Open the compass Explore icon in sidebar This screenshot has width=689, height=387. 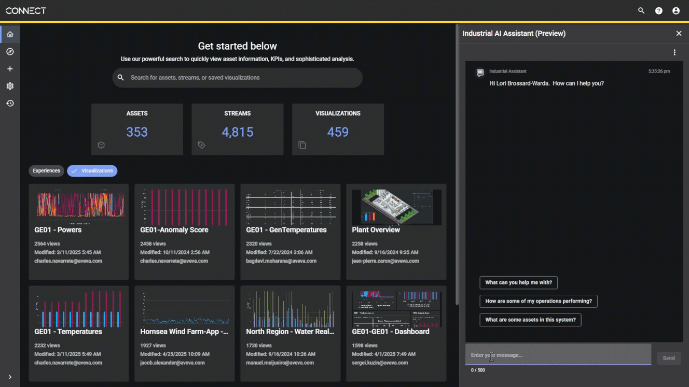click(10, 52)
